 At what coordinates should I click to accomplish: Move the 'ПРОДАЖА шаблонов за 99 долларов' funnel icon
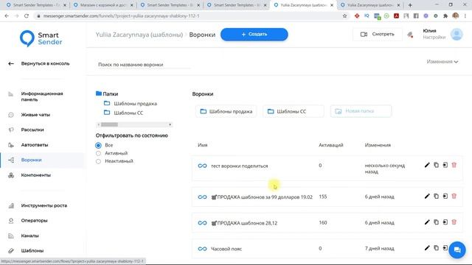coord(445,197)
